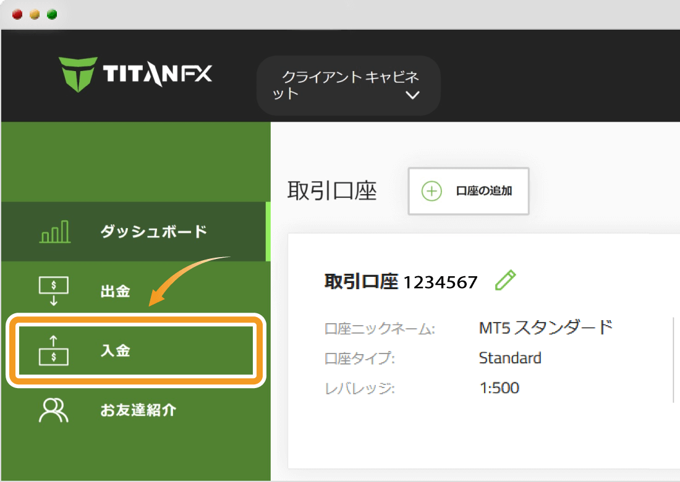Click the MT5 スタンダード nickname value
Image resolution: width=680 pixels, height=482 pixels.
[546, 328]
